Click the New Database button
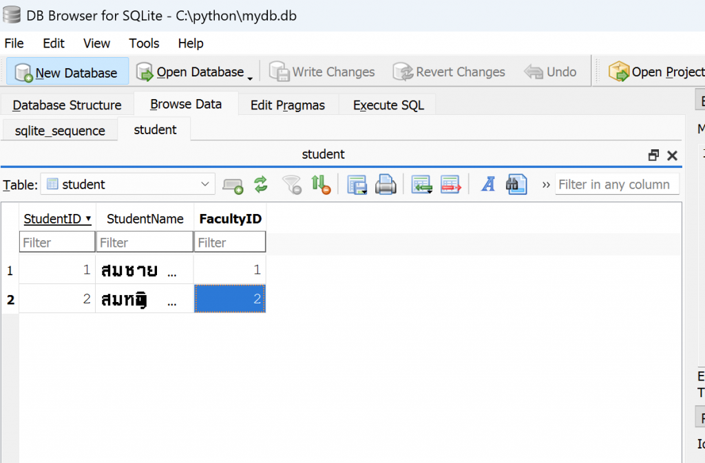 pos(67,72)
